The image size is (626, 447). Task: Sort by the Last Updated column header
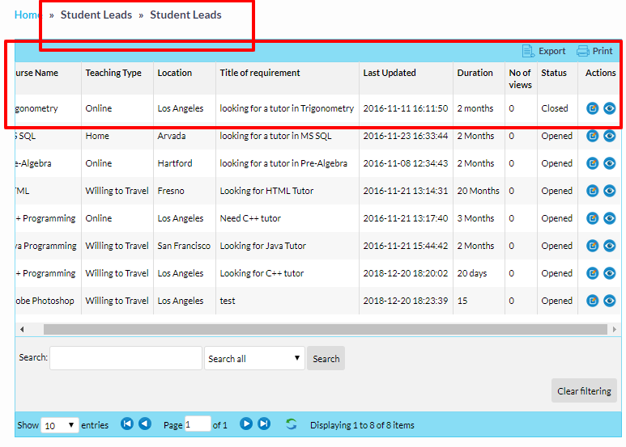pyautogui.click(x=390, y=73)
